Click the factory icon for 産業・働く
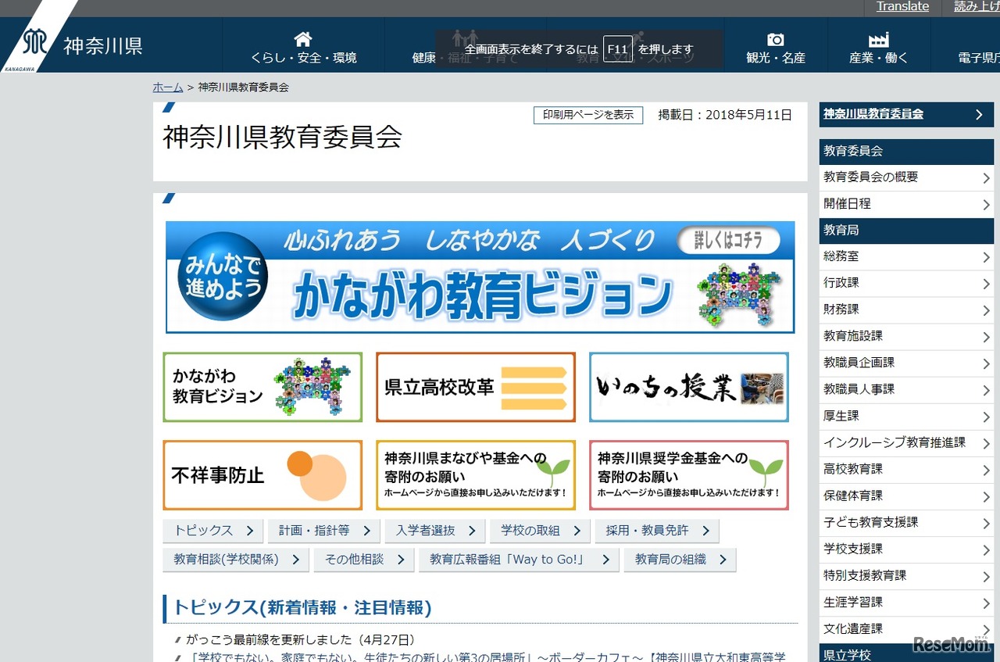The image size is (1000, 662). [x=879, y=40]
